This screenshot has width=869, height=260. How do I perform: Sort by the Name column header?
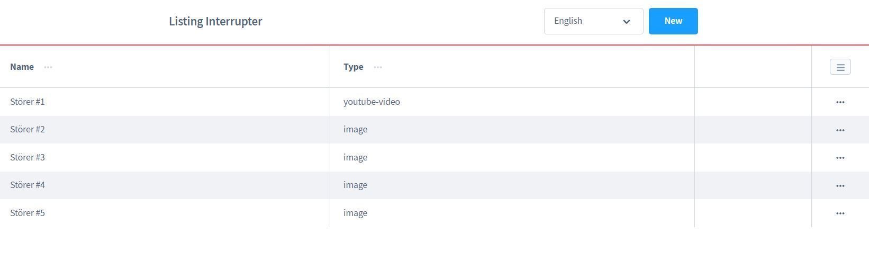tap(22, 67)
